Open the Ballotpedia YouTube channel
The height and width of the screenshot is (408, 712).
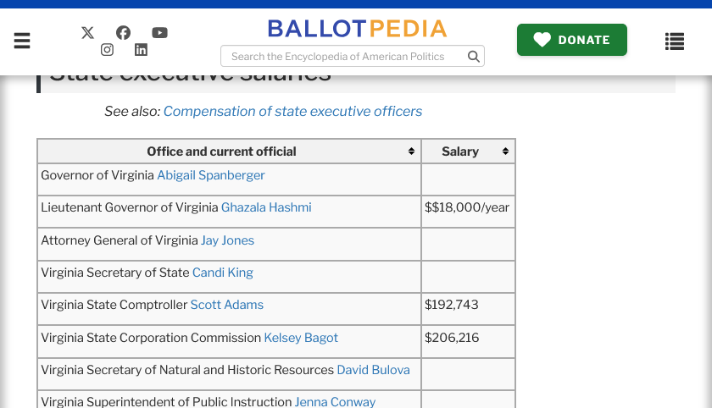[x=159, y=32]
